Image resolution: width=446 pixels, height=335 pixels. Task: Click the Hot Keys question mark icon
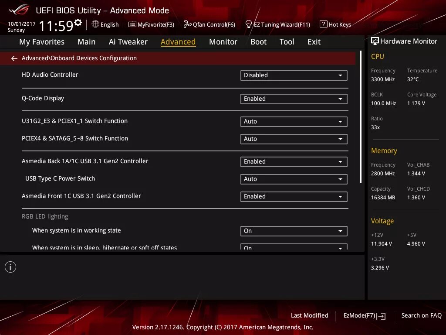(x=324, y=24)
